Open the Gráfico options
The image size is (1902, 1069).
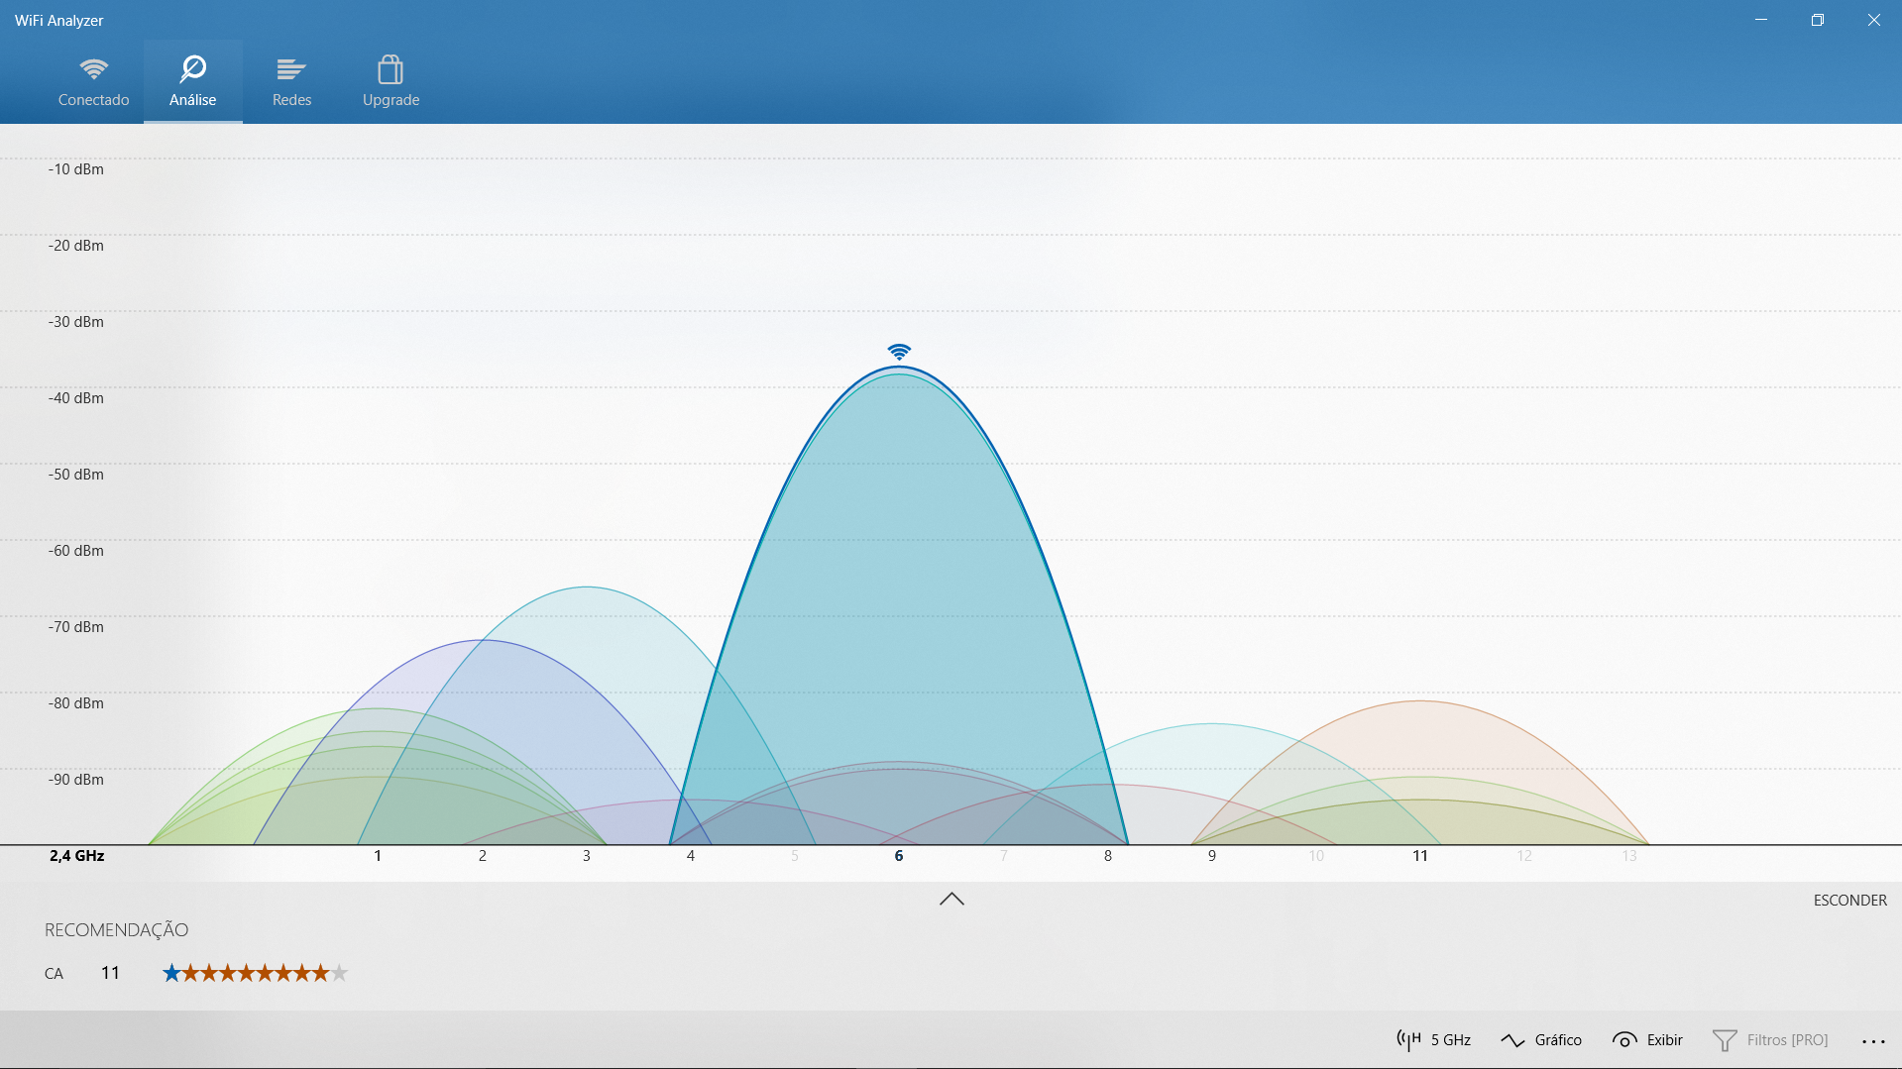click(x=1541, y=1039)
